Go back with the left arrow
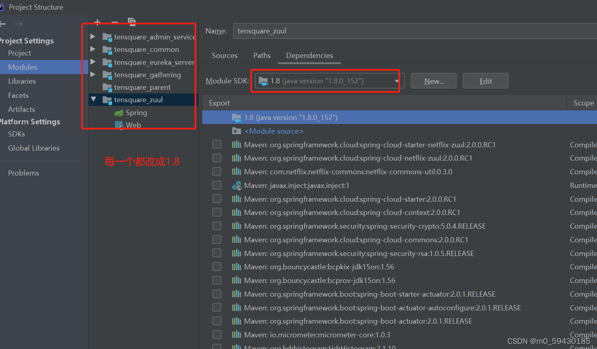597x349 pixels. (x=2, y=24)
